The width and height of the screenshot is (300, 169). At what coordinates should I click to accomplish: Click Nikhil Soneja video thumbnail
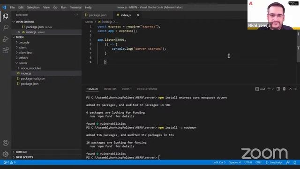click(x=274, y=15)
